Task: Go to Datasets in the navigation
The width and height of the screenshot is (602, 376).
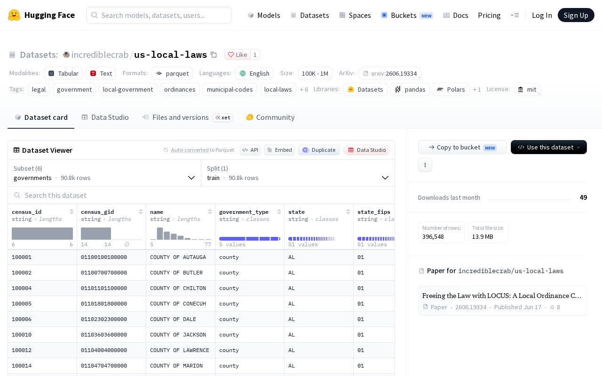Action: click(x=310, y=15)
